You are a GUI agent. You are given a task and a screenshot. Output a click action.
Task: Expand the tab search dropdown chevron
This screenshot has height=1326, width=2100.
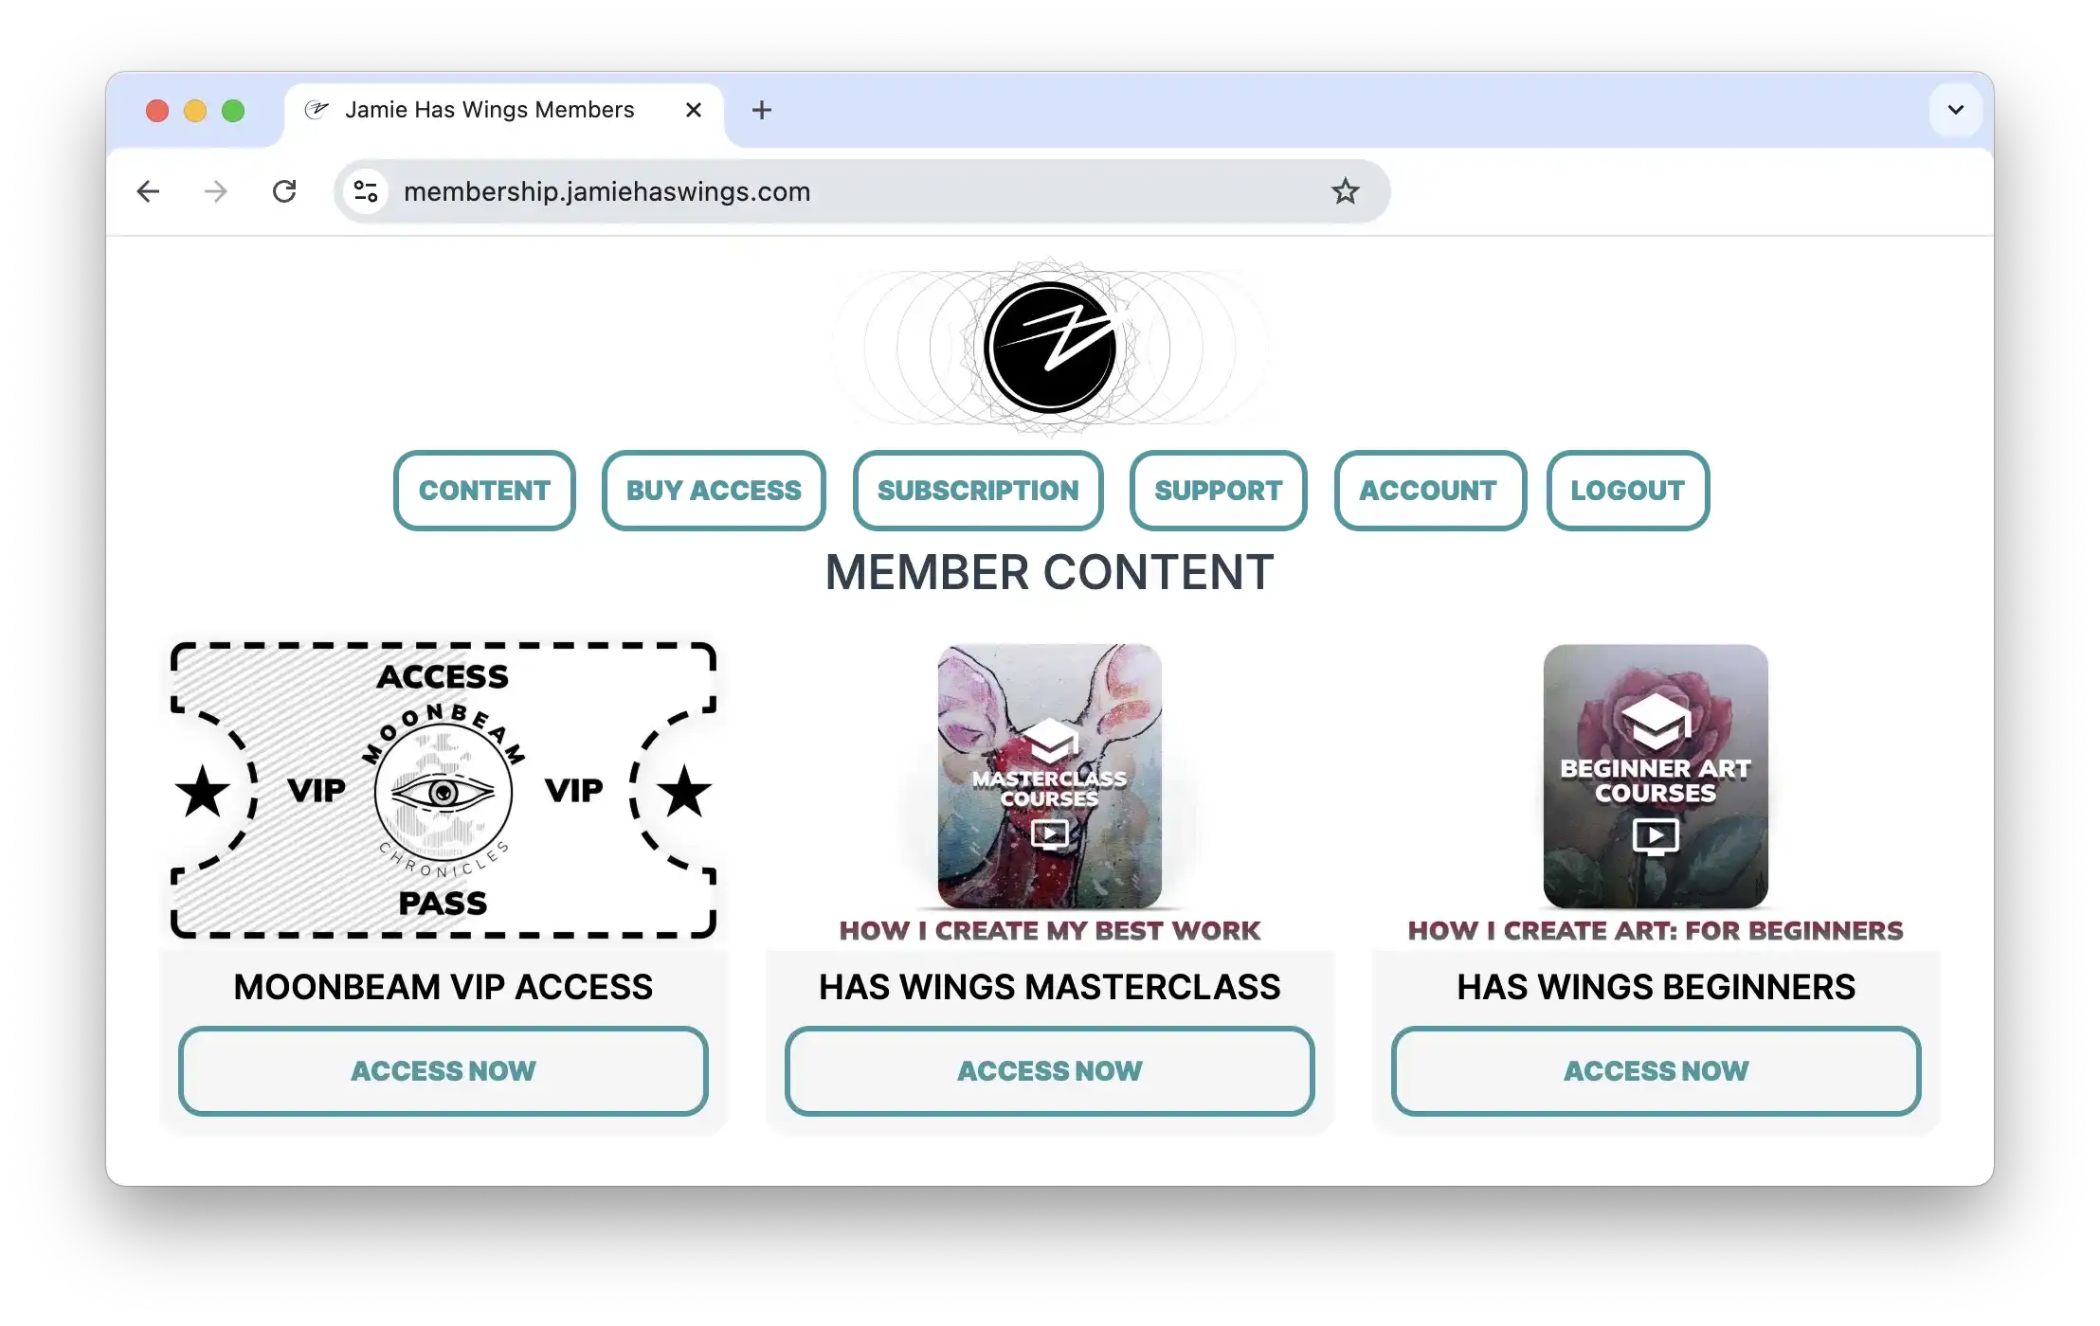click(1955, 110)
